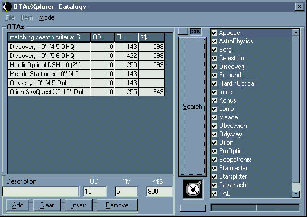
Task: Click the 205 count box
Action: tap(196, 32)
